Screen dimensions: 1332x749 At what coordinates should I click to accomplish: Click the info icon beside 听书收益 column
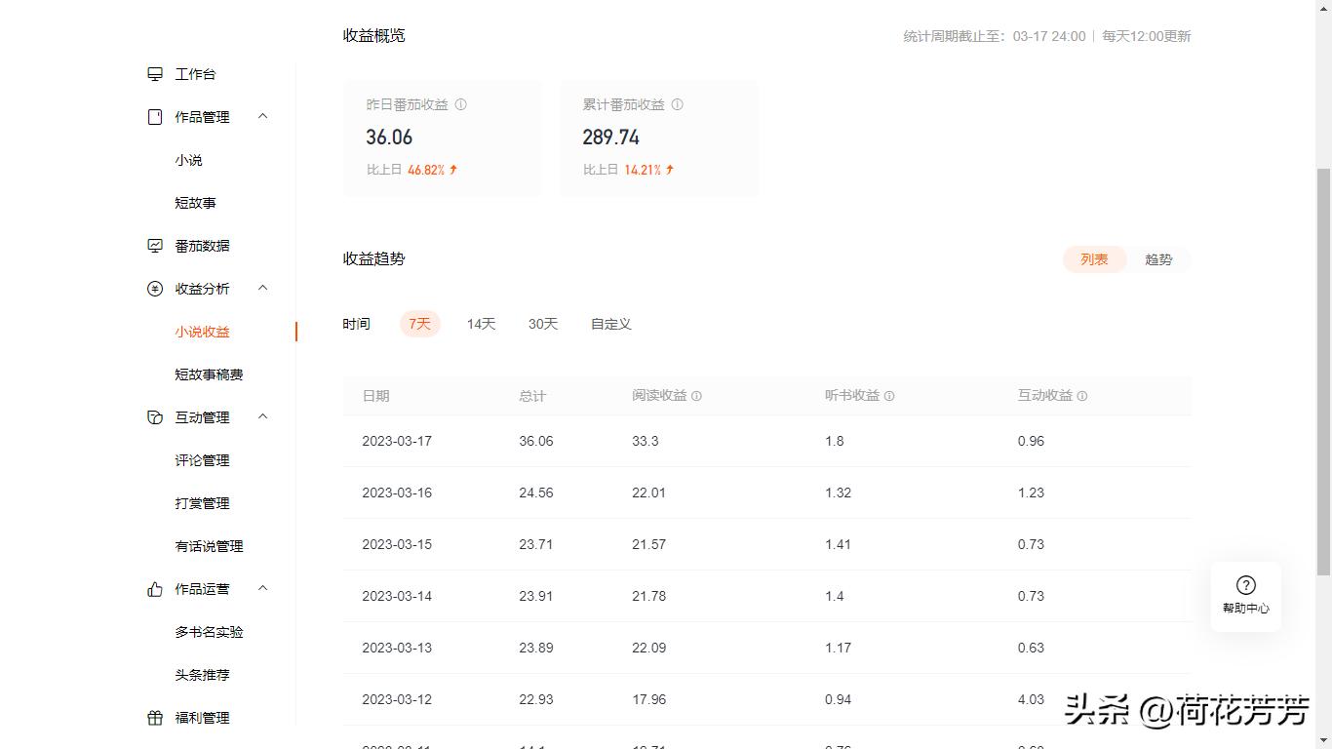pos(889,396)
